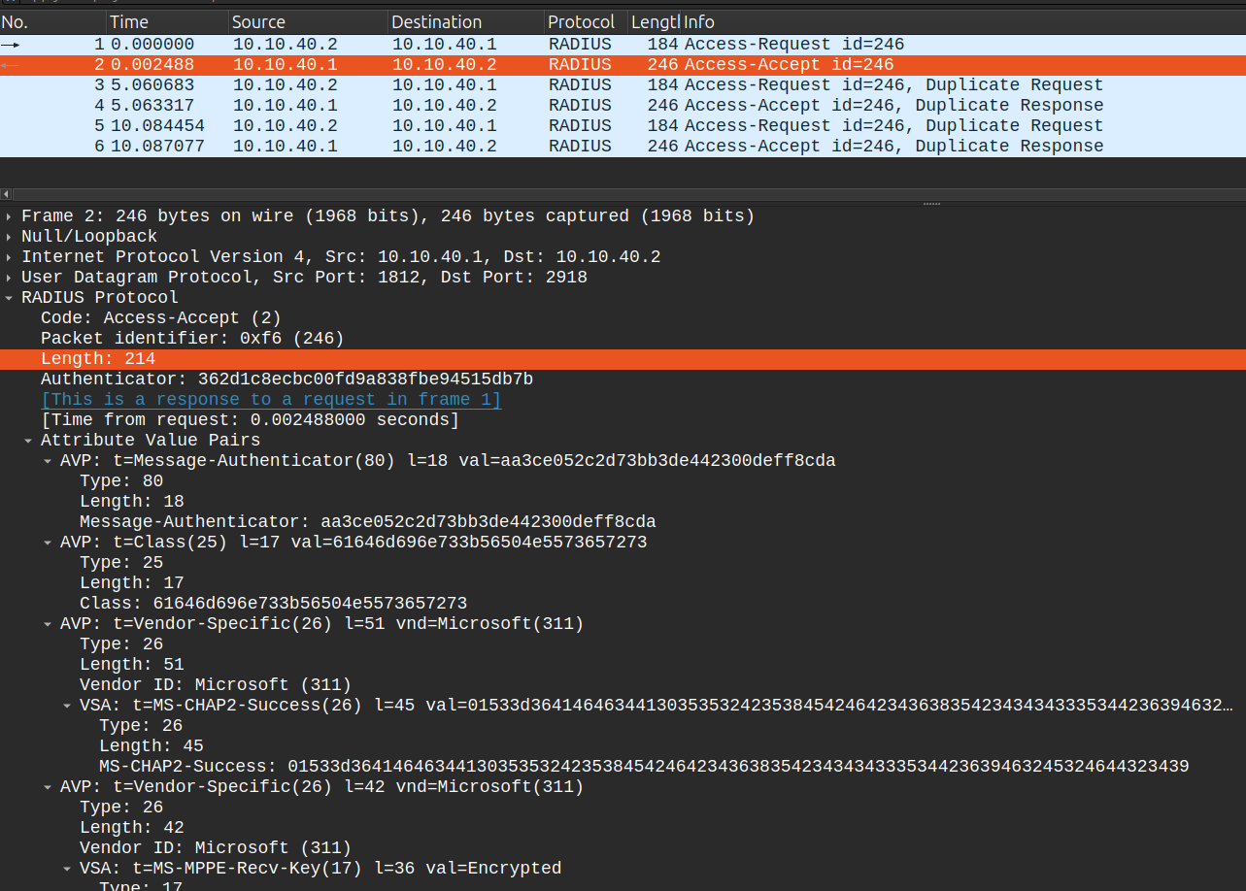Sort packets by the Source column header

point(306,21)
